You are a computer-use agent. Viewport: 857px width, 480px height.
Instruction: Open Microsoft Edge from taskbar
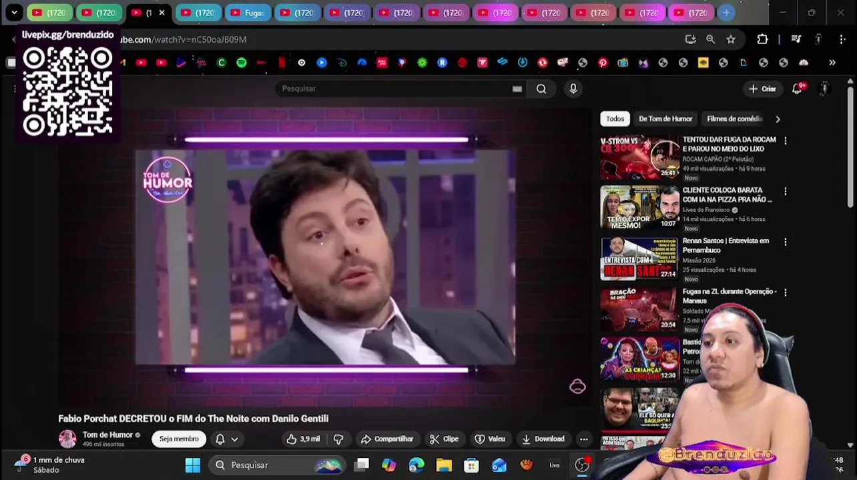pos(416,465)
